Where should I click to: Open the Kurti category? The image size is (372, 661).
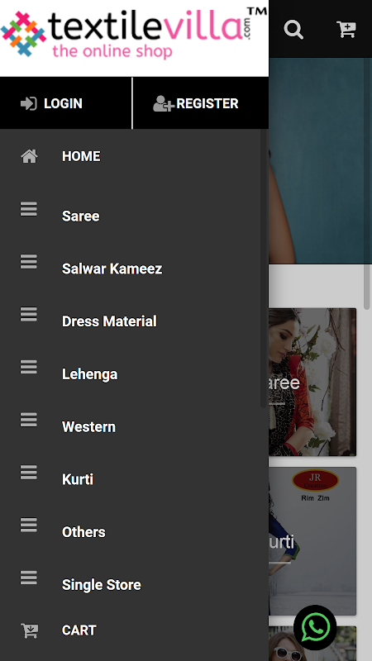(x=78, y=479)
